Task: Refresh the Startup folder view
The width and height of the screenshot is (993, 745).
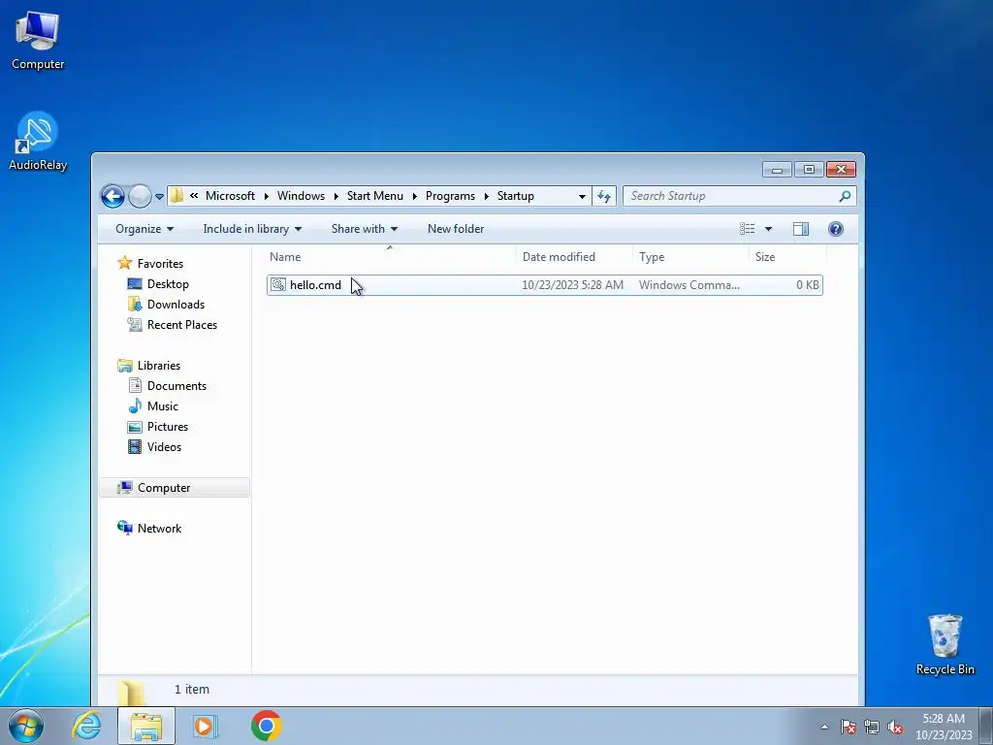Action: coord(604,196)
